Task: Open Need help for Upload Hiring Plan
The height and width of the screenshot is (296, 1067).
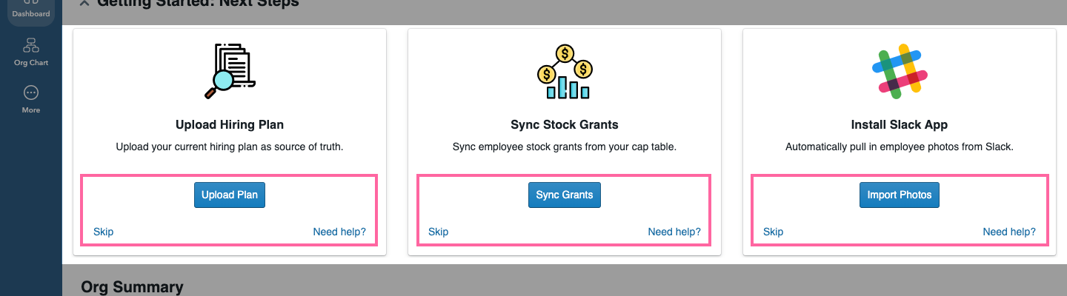Action: [x=339, y=232]
